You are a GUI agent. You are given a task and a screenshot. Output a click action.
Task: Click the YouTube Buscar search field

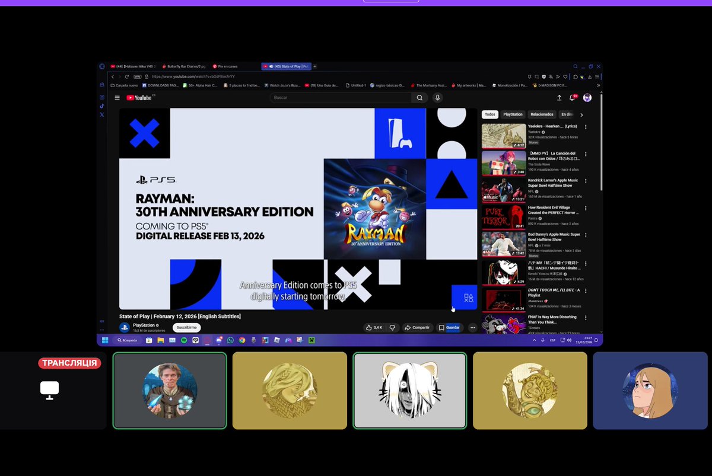click(341, 98)
